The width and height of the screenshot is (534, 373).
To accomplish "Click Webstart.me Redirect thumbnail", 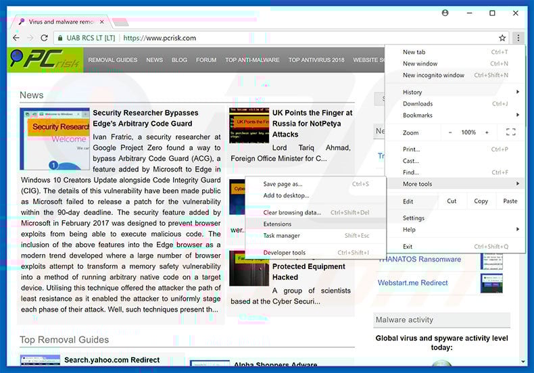I will 491,283.
